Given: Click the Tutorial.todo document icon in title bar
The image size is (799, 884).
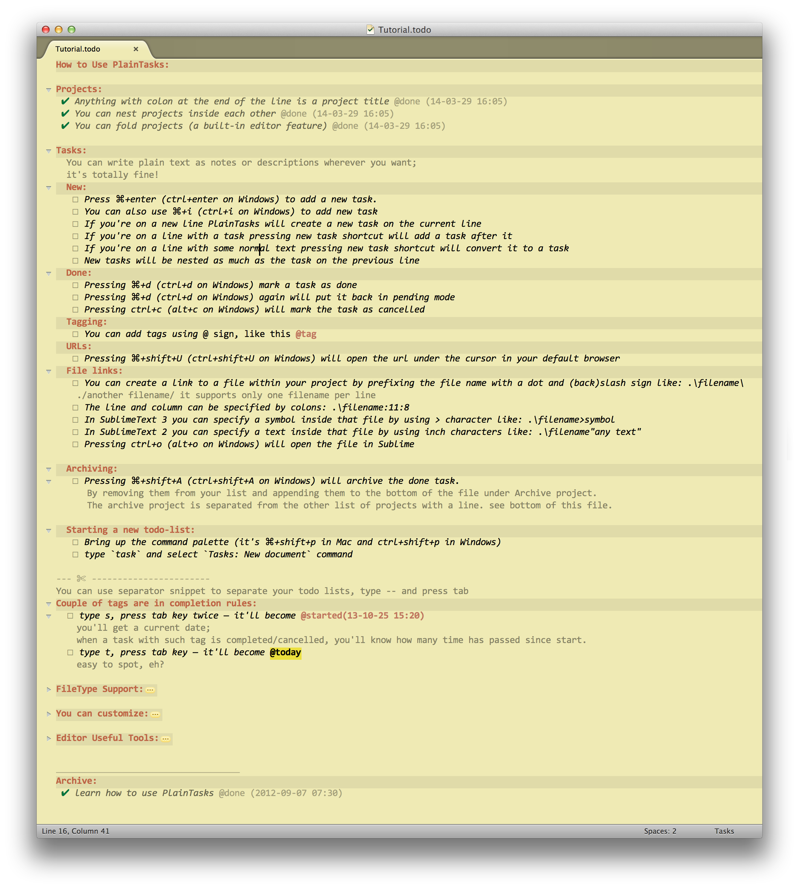Looking at the screenshot, I should pyautogui.click(x=370, y=29).
